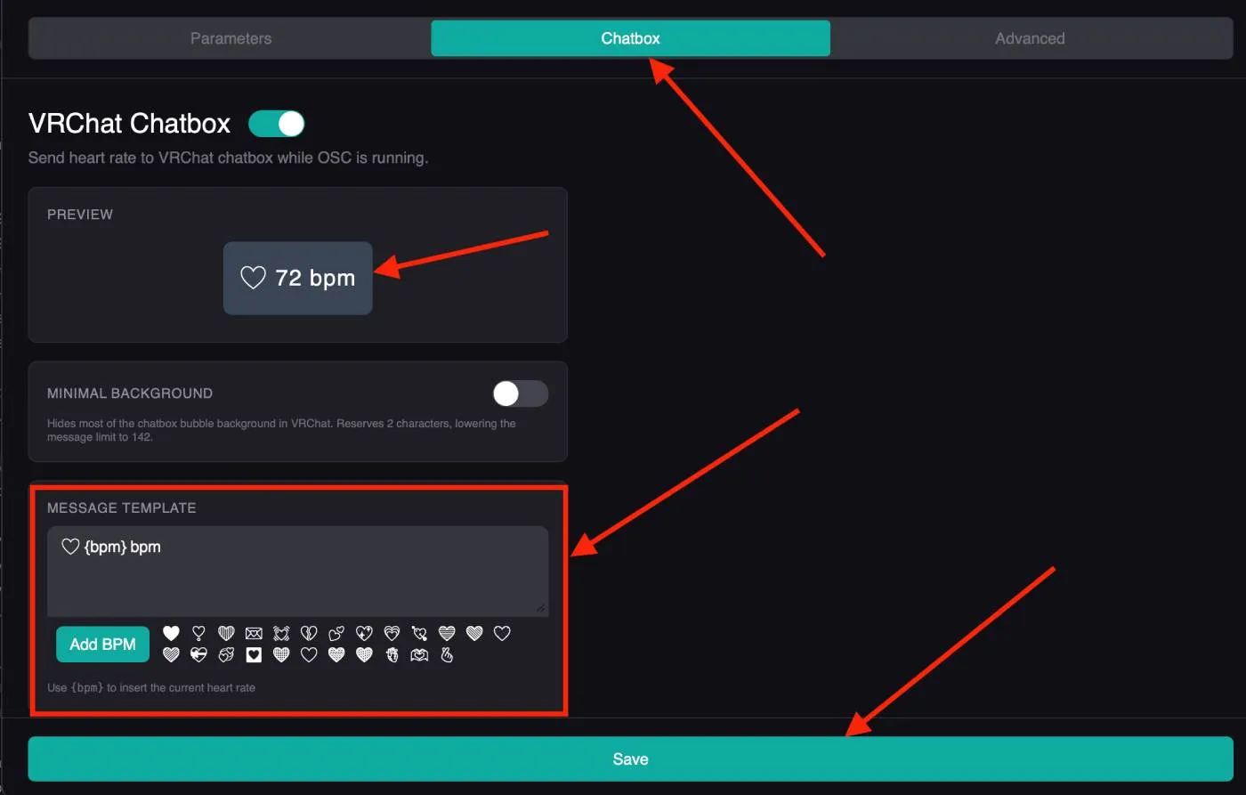Click the "Send heart rate to VRChat" description
1246x795 pixels.
(228, 158)
